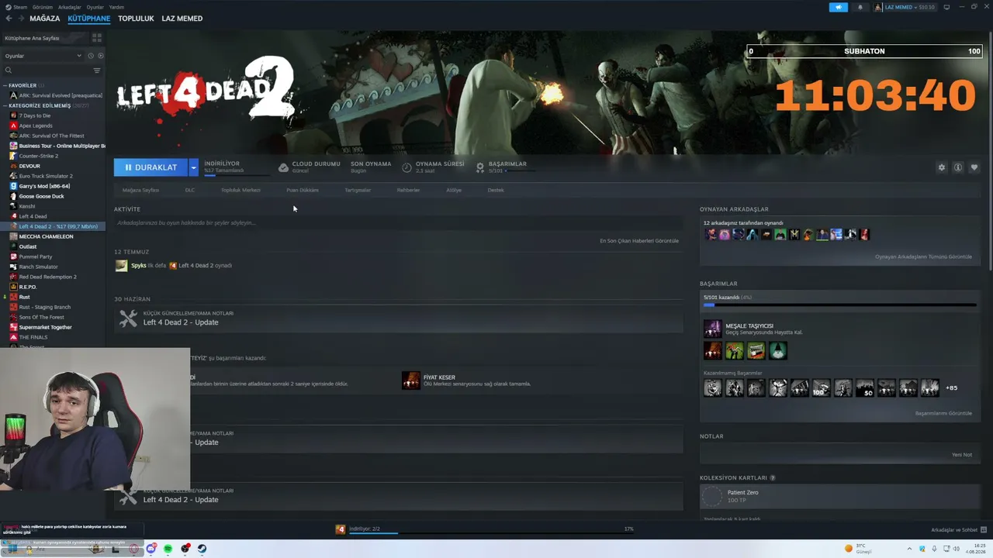Open the Oyunlar menu in the menu bar
Image resolution: width=993 pixels, height=558 pixels.
point(95,7)
